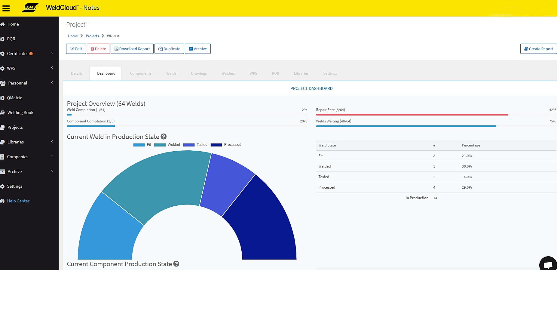The width and height of the screenshot is (557, 314).
Task: Toggle the Processed legend entry on the chart
Action: 226,145
